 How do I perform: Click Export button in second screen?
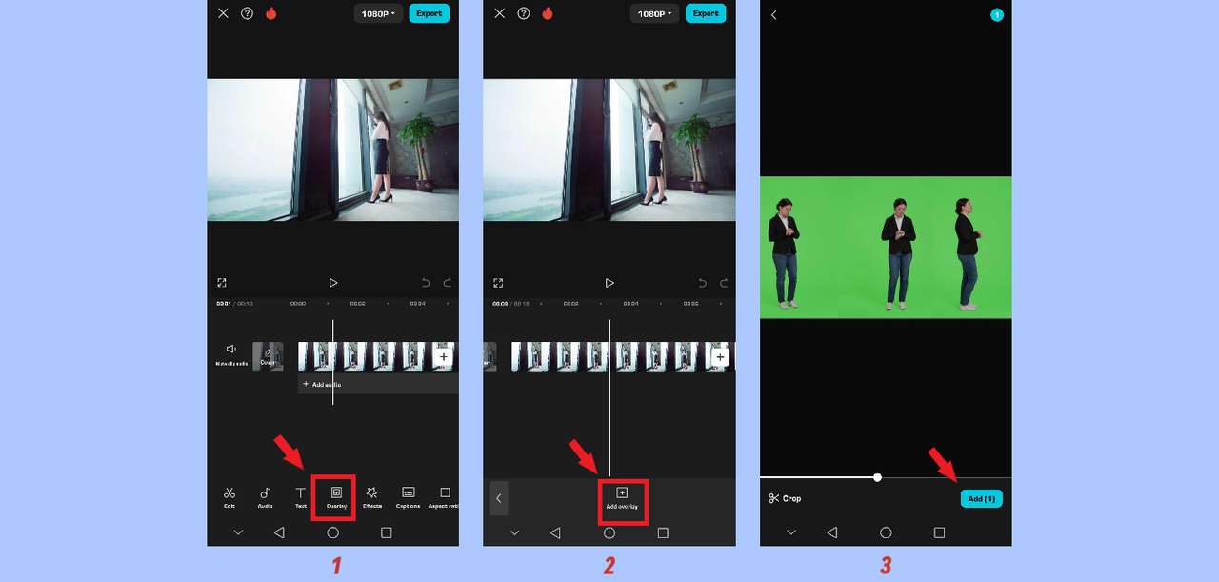pos(706,13)
